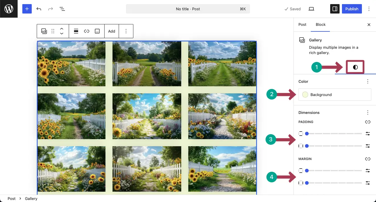Open the block inserter plus button
The image size is (376, 202).
(27, 9)
